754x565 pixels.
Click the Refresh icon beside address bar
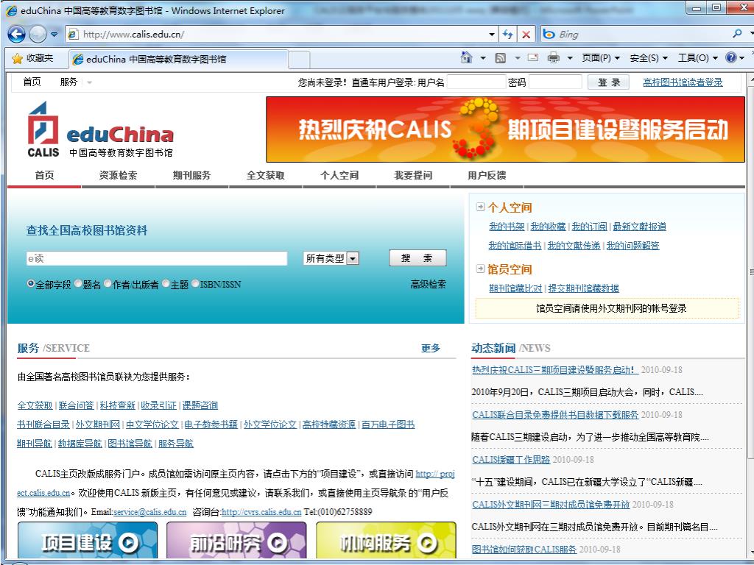[x=508, y=34]
